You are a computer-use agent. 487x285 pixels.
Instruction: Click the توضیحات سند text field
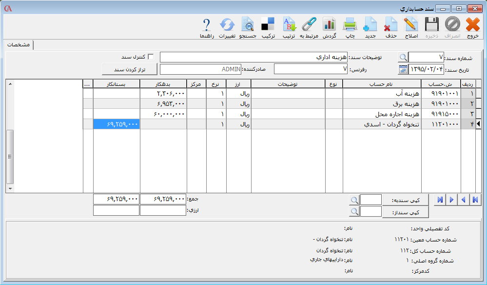point(253,57)
